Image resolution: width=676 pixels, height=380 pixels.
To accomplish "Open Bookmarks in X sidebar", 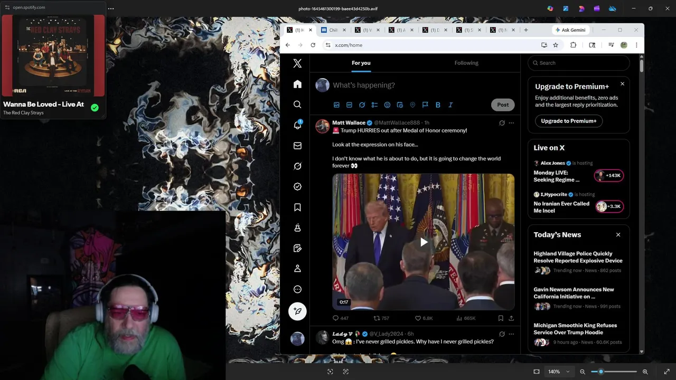I will [x=297, y=207].
